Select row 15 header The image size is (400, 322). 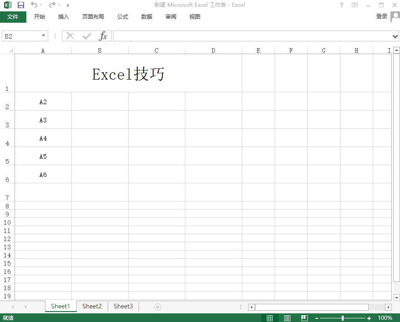coord(7,263)
